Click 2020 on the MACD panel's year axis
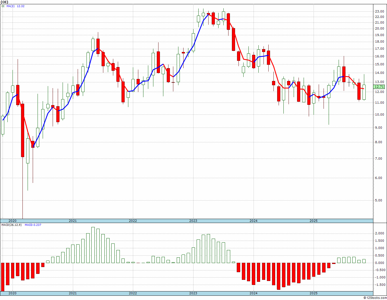Screen dimensions: 387x300 coord(13,293)
